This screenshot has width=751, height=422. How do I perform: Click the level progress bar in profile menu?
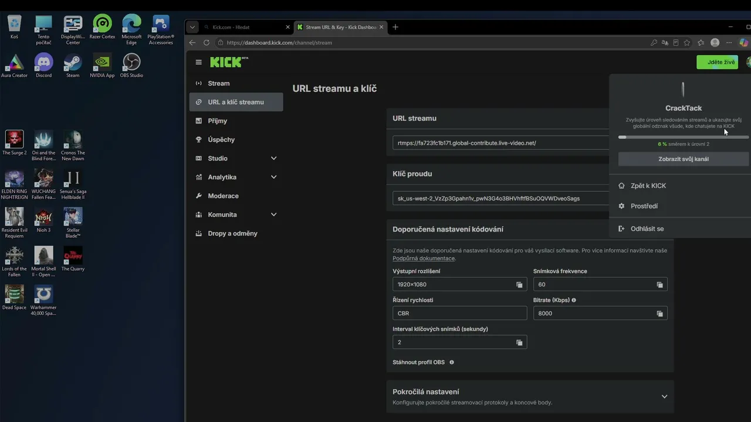(684, 137)
